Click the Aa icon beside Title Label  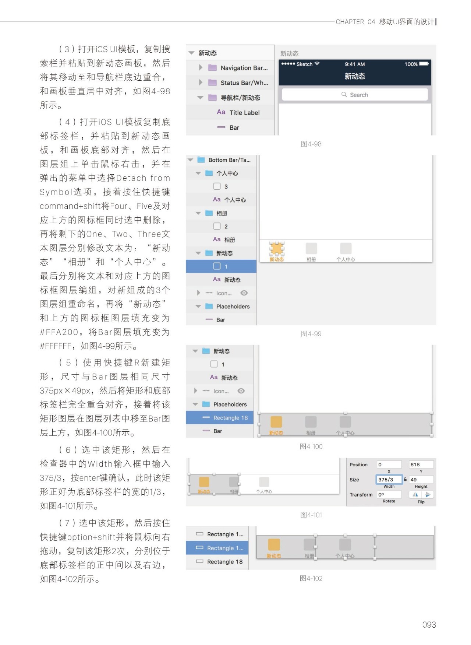coord(221,112)
